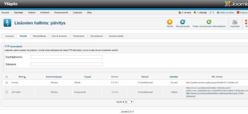The image size is (248, 114).
Task: Open the Näytä # list limit dropdown
Action: (x=129, y=102)
